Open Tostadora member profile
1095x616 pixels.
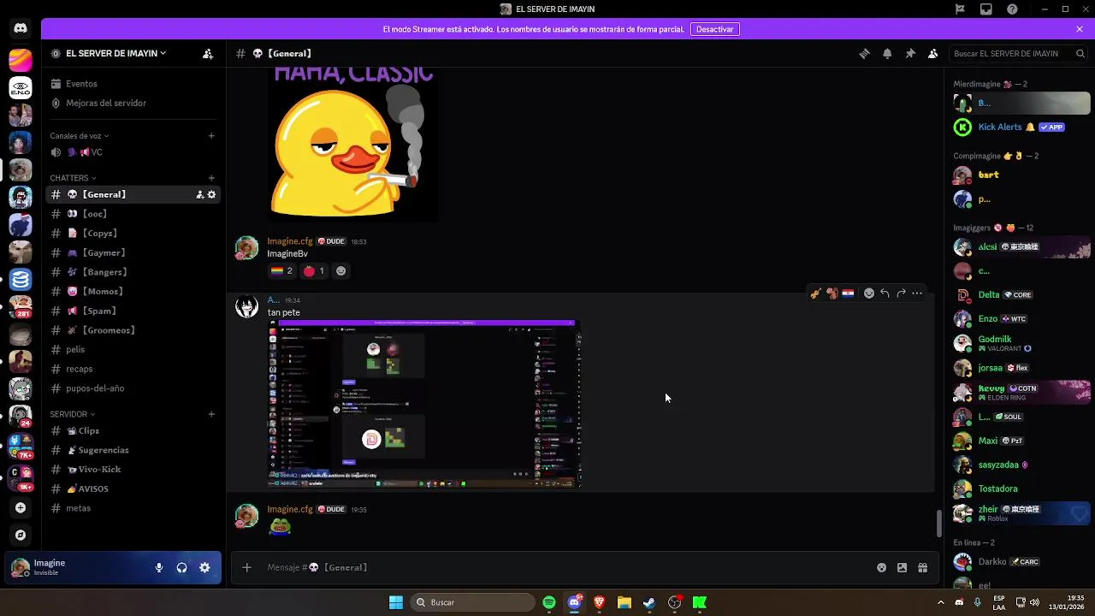(1021, 489)
